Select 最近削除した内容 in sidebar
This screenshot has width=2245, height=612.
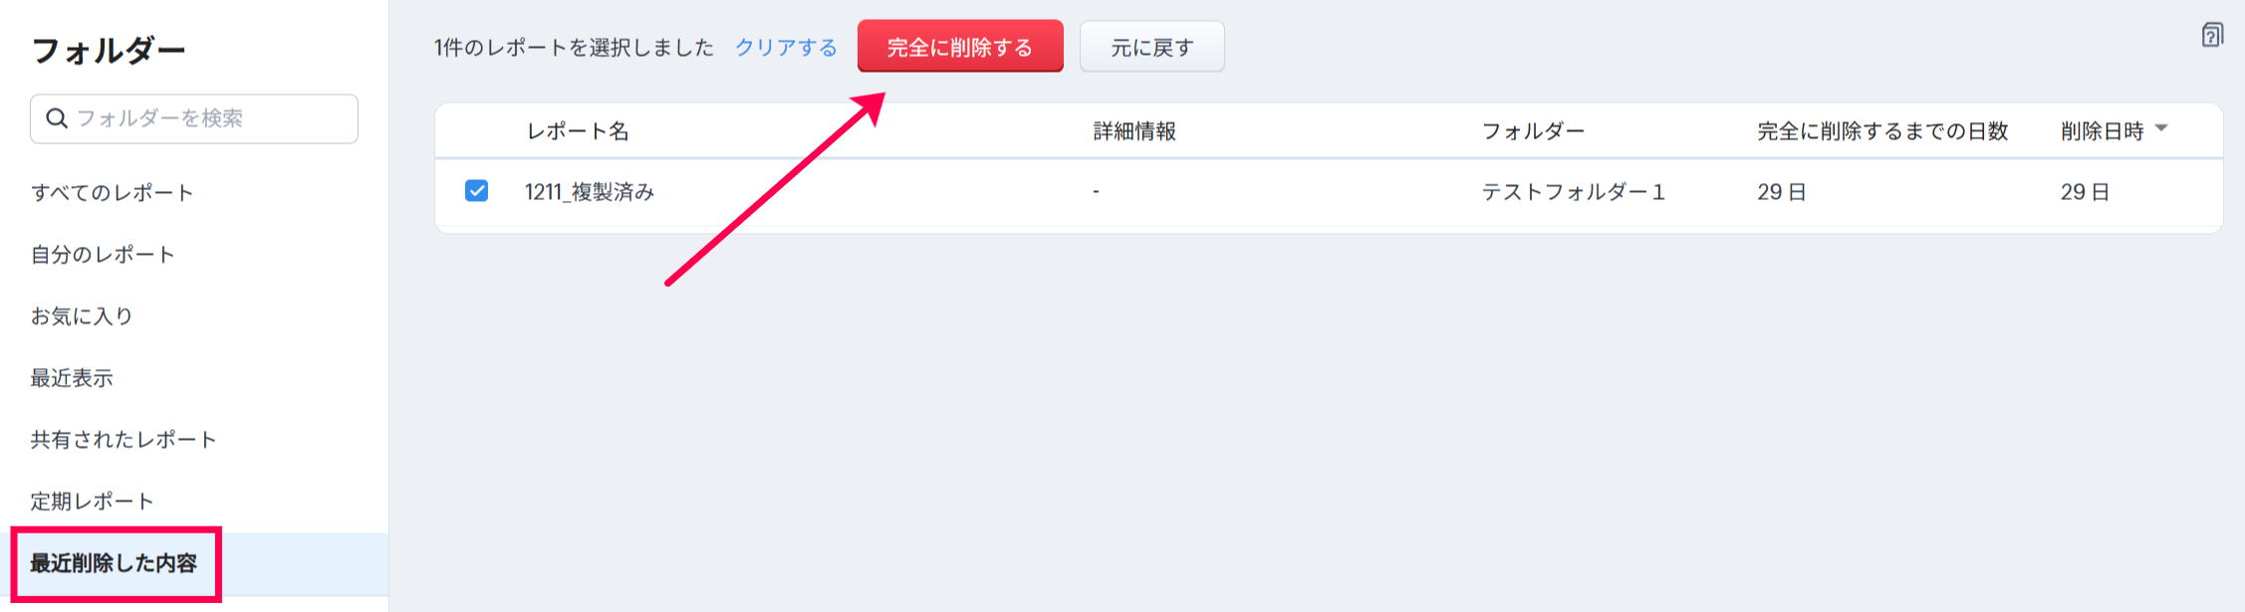pos(114,563)
